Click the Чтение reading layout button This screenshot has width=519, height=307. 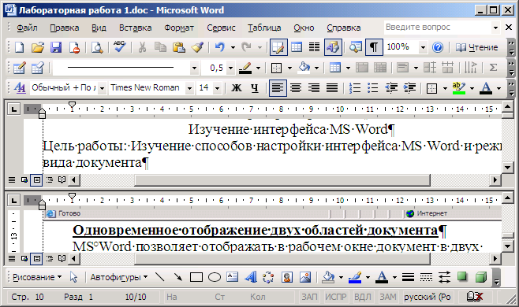(477, 47)
